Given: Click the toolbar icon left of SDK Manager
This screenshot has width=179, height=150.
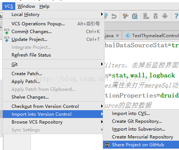Looking at the screenshot, I should (146, 16).
